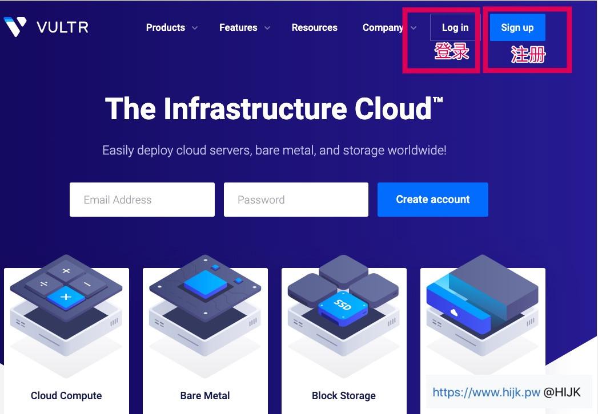The width and height of the screenshot is (598, 414).
Task: Click the VULTR wordmark text
Action: click(x=62, y=27)
